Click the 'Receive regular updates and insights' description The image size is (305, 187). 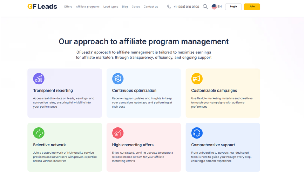click(x=142, y=103)
